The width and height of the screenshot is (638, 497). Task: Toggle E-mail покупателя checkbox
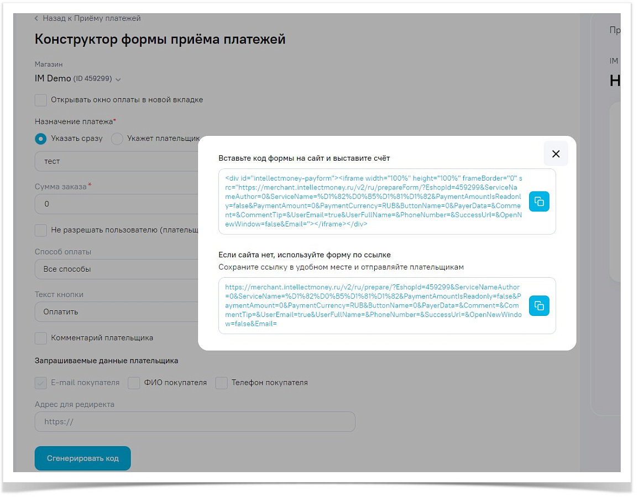pyautogui.click(x=41, y=383)
